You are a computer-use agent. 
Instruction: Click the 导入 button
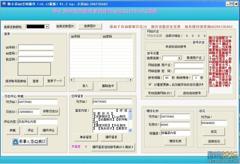tap(85, 86)
